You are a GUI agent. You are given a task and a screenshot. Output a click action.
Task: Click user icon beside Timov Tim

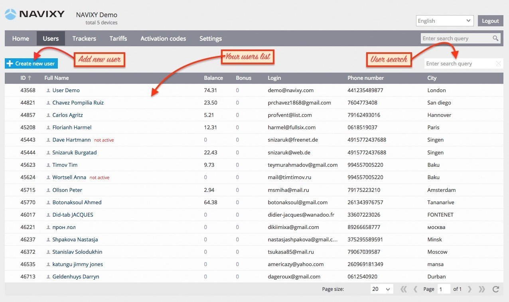click(x=48, y=165)
